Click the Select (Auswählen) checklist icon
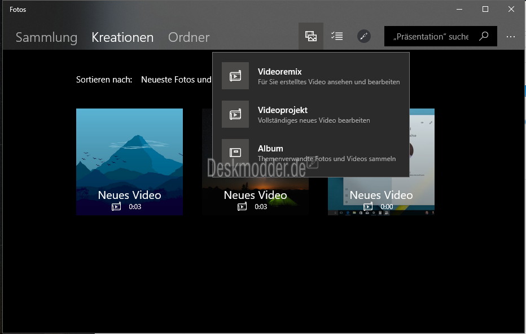The image size is (526, 334). click(337, 36)
